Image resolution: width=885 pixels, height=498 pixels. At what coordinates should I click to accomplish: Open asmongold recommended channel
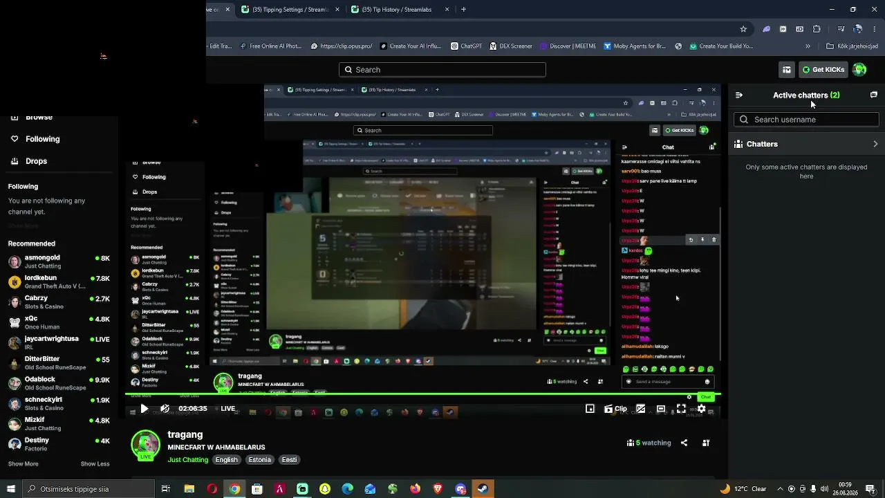(59, 261)
